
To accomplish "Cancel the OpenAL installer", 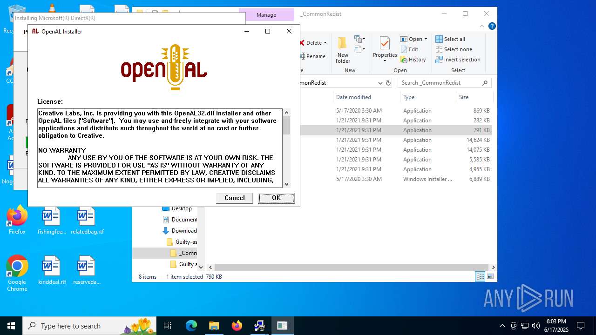I will pyautogui.click(x=235, y=198).
